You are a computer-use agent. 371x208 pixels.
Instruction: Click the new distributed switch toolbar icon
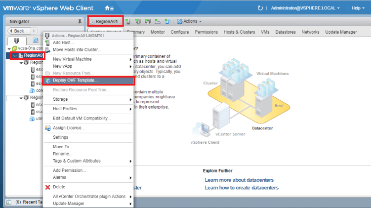[158, 22]
